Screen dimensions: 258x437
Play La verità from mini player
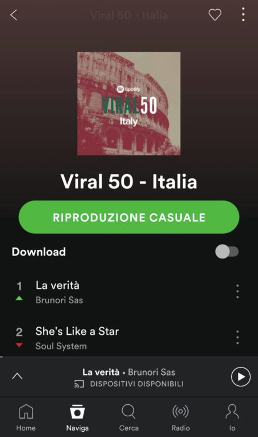[241, 377]
